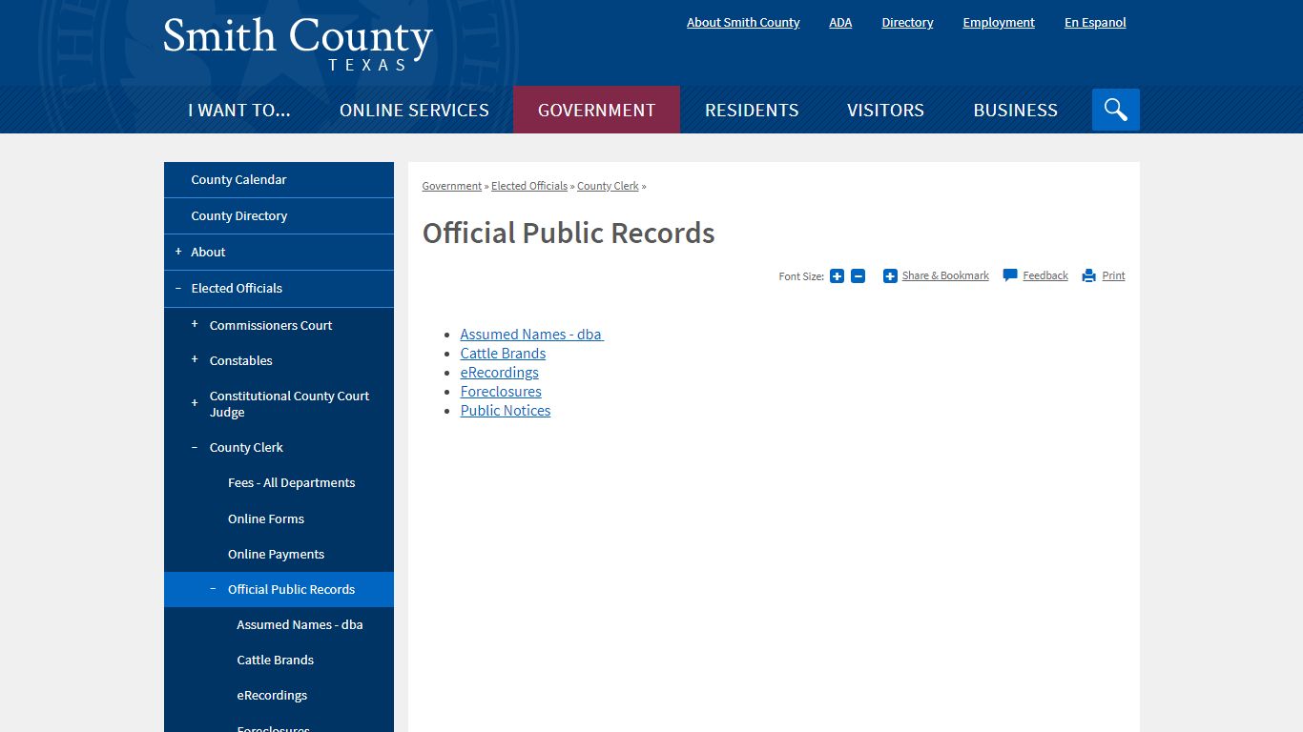Expand Commissioners Court submenu
Image resolution: width=1303 pixels, height=732 pixels.
195,324
